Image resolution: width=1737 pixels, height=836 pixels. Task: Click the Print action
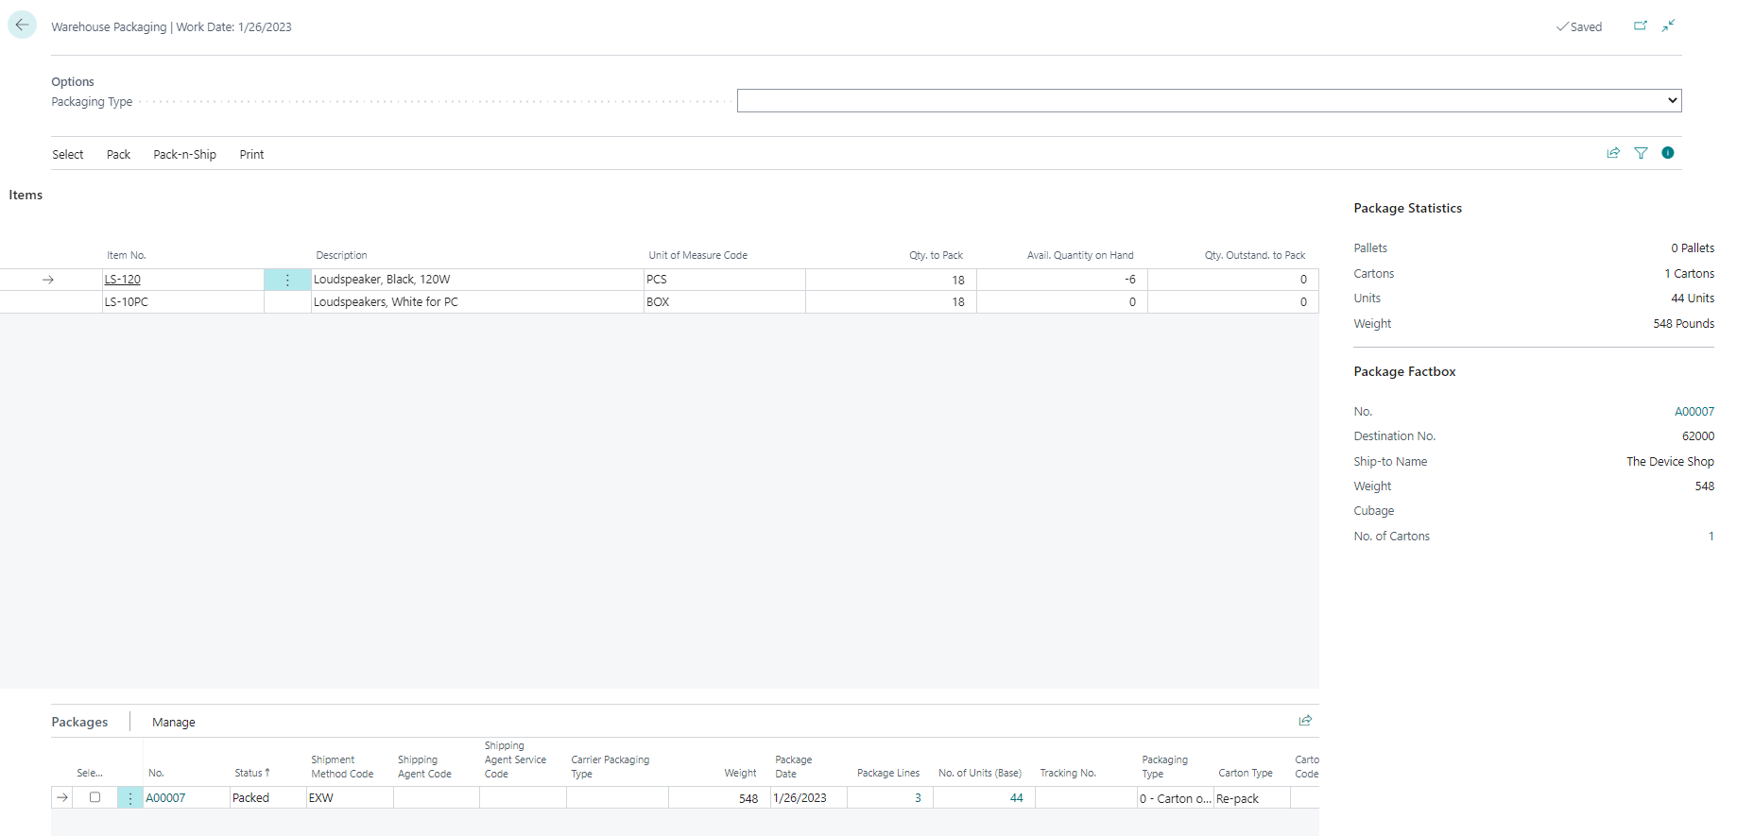point(251,155)
